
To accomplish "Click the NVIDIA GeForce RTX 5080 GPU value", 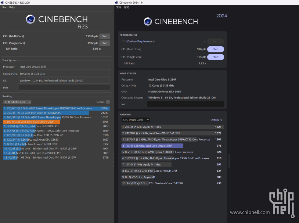I will pyautogui.click(x=164, y=92).
